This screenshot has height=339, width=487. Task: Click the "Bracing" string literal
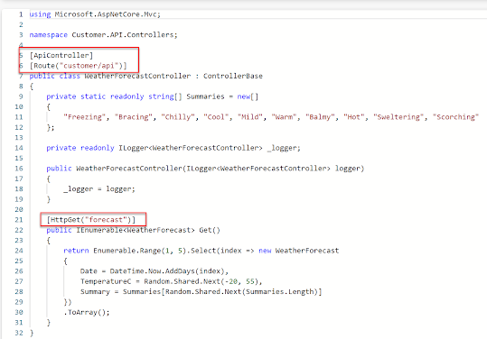pyautogui.click(x=133, y=117)
